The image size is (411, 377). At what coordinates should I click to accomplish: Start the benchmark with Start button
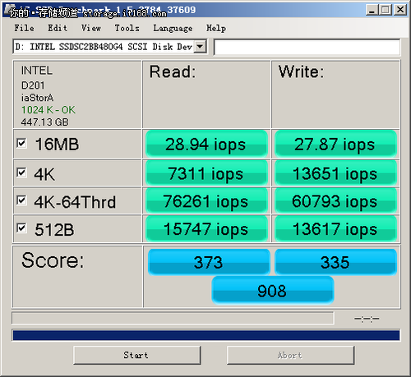pos(137,355)
